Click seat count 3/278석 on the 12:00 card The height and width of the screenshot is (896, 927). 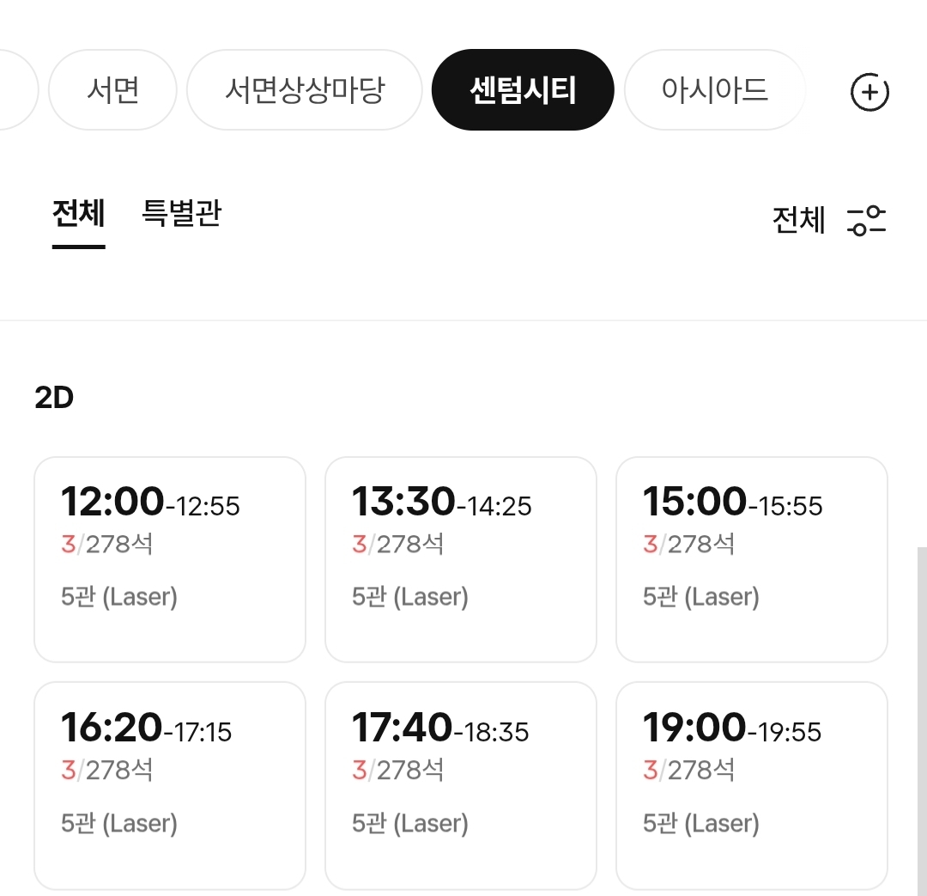tap(107, 544)
